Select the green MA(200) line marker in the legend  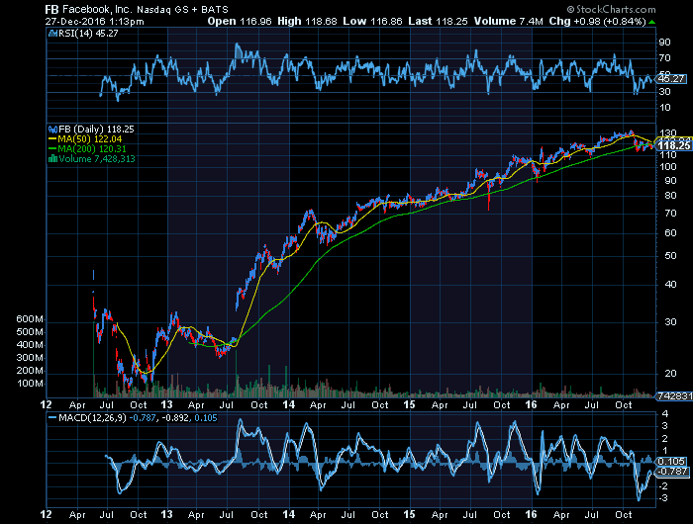pos(52,149)
